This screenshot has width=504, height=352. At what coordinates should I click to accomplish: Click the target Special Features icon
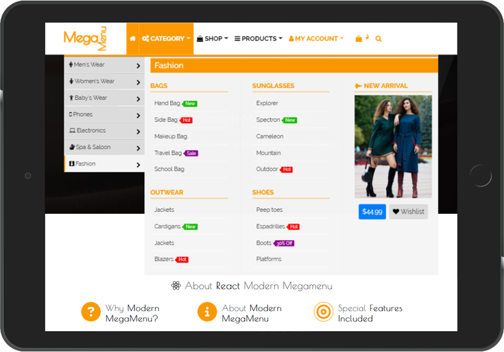[323, 312]
